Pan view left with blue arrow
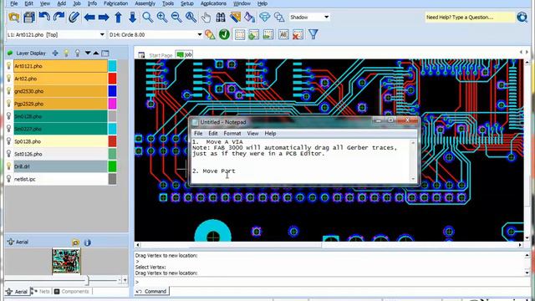 (x=89, y=17)
